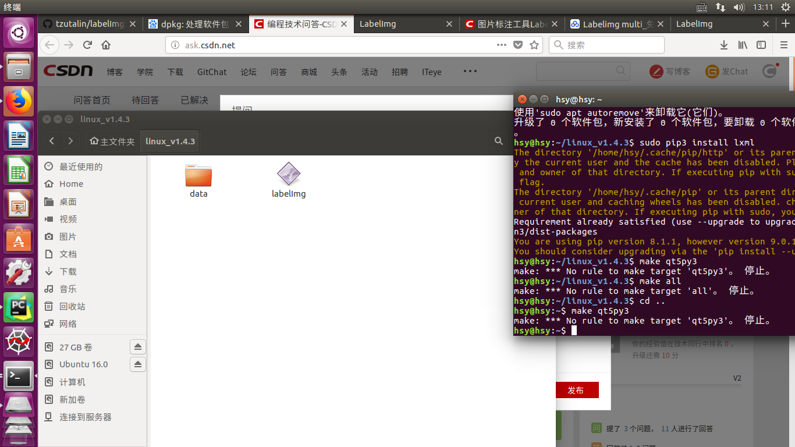Save page to Pocket icon
This screenshot has height=447, width=795.
click(x=518, y=45)
